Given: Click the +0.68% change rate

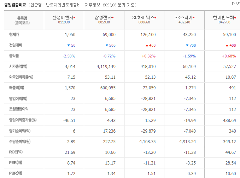Looking at the screenshot, I should pyautogui.click(x=229, y=56).
